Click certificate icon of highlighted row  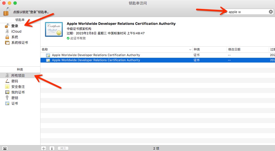tap(48, 60)
